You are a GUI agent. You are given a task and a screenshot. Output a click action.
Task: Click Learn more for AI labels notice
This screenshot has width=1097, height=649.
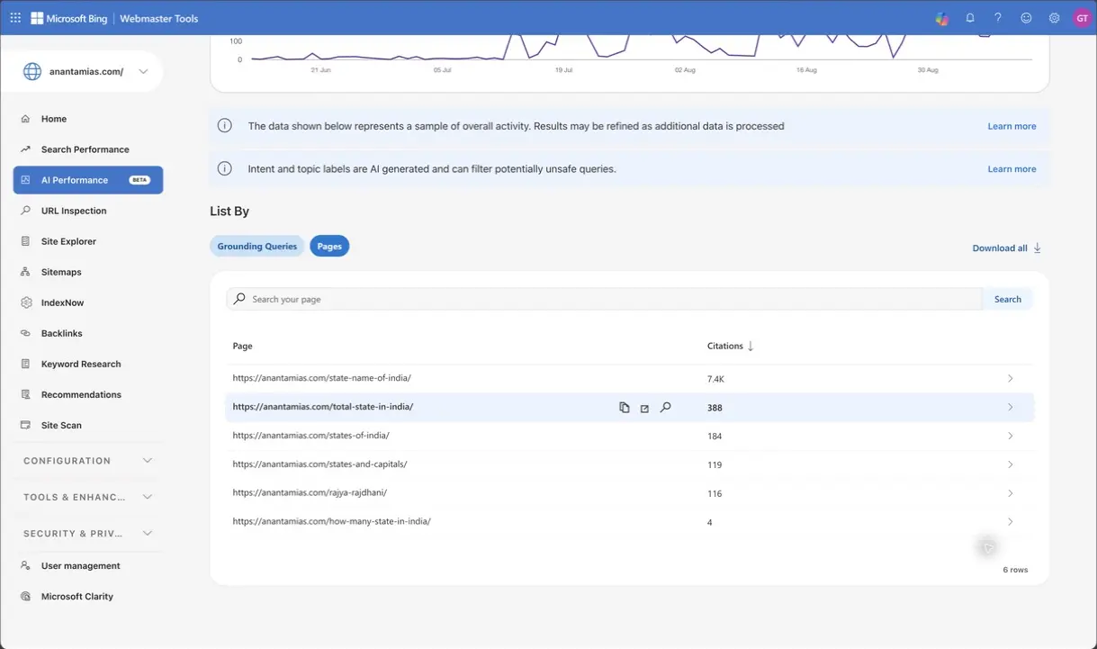(1012, 169)
